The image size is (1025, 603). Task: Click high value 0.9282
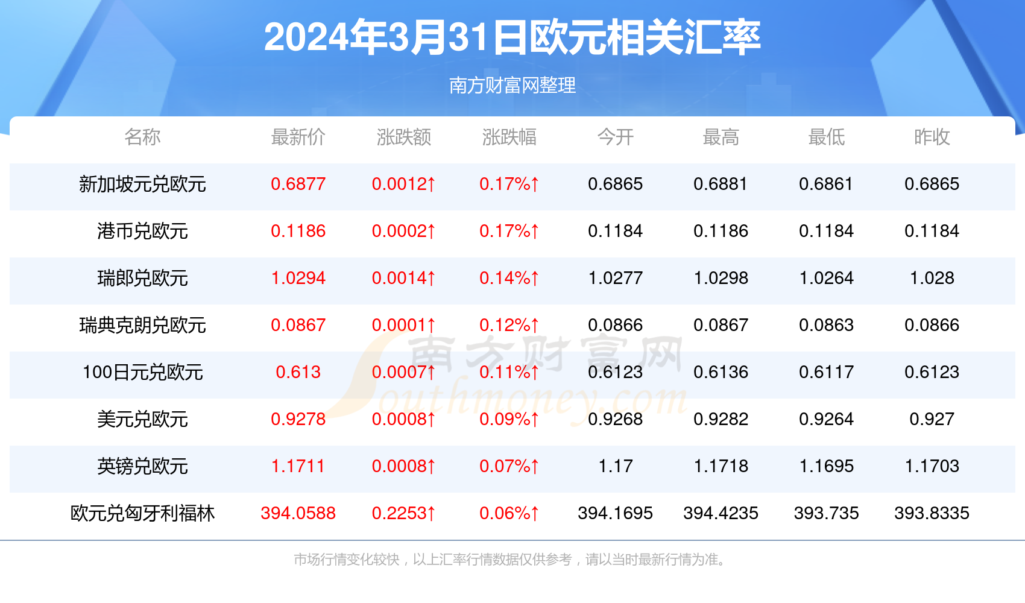point(721,419)
